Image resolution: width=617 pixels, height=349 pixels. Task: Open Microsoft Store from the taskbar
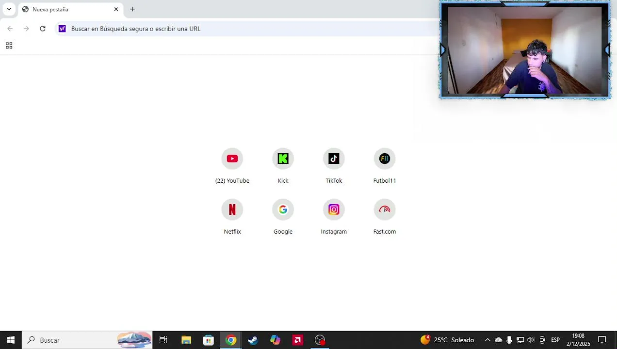209,340
